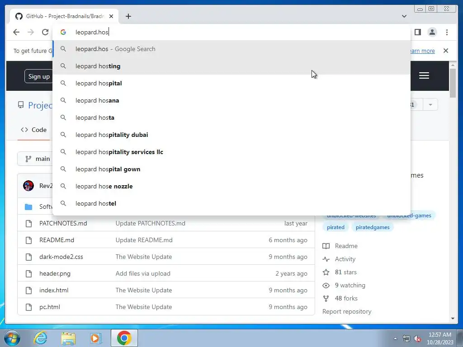Select the 'leopard hospital' suggestion

[x=231, y=83]
